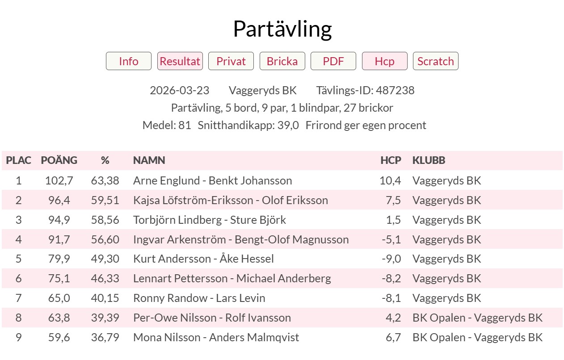Switch to Scratch results
The width and height of the screenshot is (564, 360).
[x=435, y=61]
